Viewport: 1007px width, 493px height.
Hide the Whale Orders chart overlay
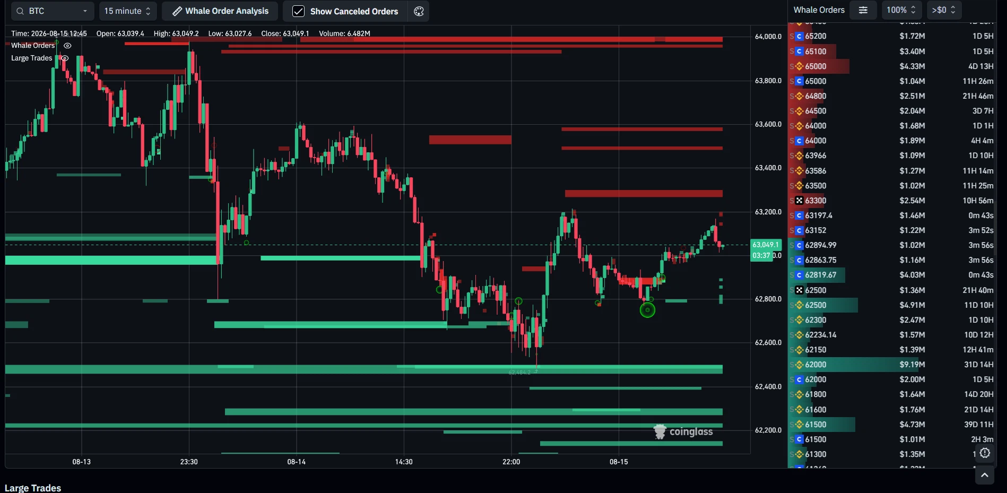click(x=67, y=46)
